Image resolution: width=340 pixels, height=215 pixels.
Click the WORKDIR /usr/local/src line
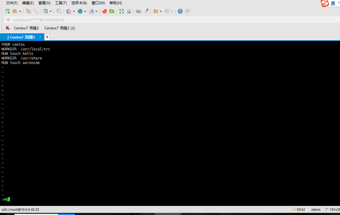(26, 49)
